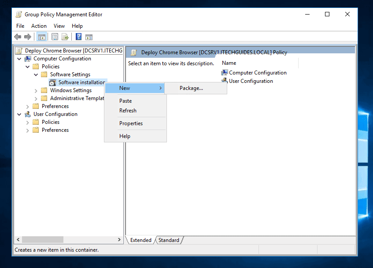
Task: Click the blue Help question mark icon
Action: coord(78,37)
